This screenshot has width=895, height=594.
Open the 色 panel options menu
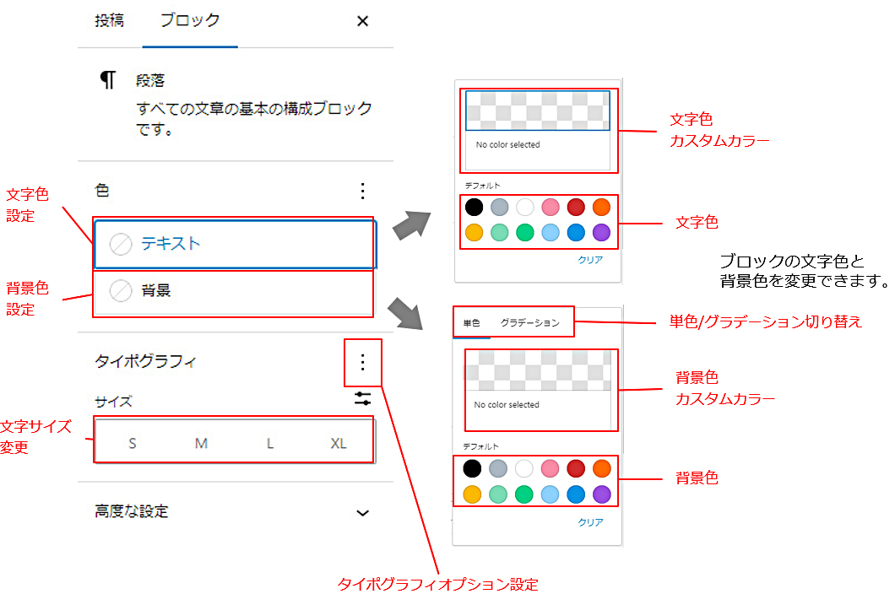[362, 192]
